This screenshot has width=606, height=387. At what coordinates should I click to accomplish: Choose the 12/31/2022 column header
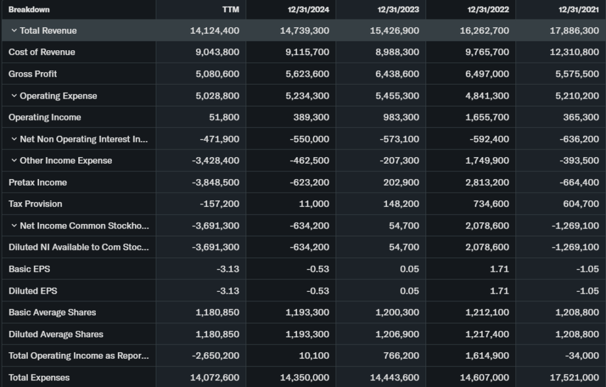click(x=489, y=9)
